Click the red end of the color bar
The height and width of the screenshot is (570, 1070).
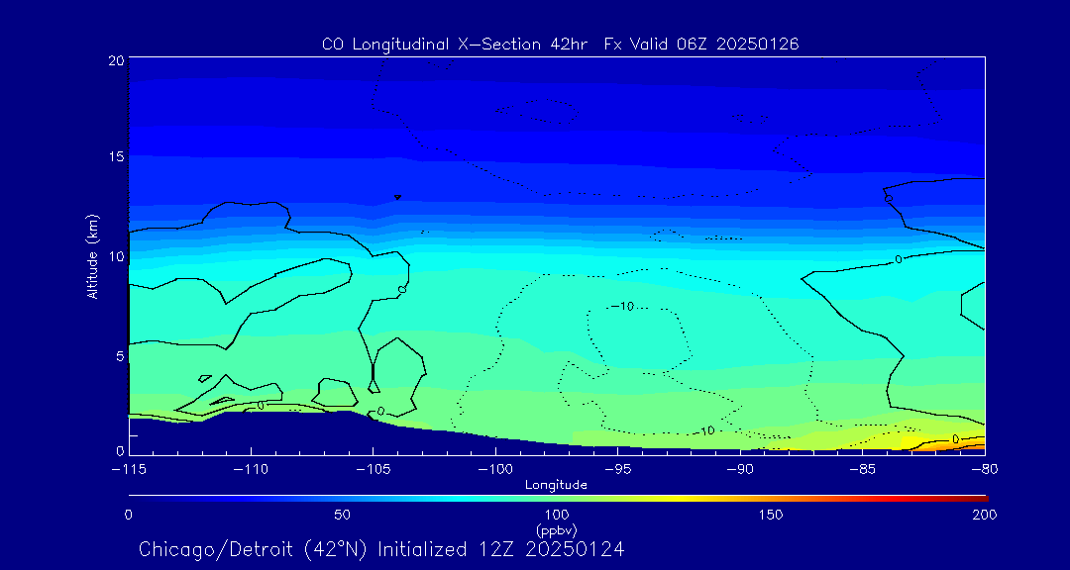pyautogui.click(x=981, y=499)
